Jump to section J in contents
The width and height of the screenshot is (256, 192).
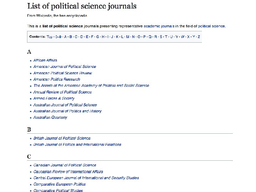(112, 37)
